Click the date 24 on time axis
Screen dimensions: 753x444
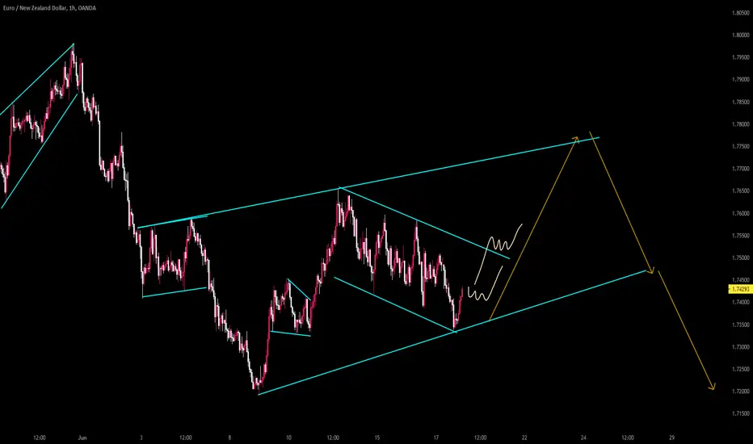(x=583, y=438)
